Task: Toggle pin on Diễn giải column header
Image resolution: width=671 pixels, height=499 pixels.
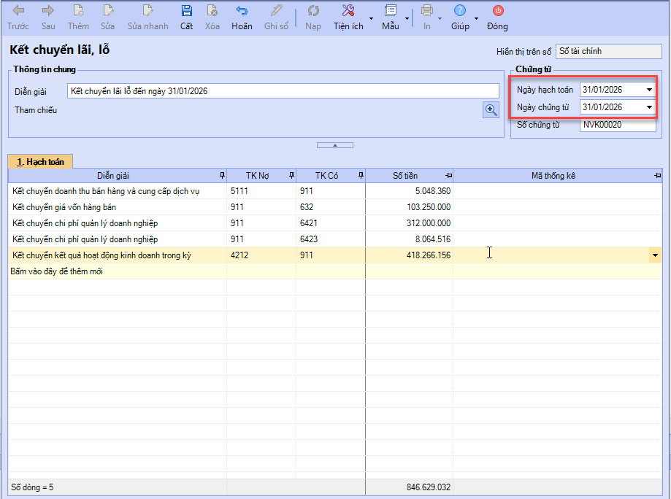Action: click(222, 176)
